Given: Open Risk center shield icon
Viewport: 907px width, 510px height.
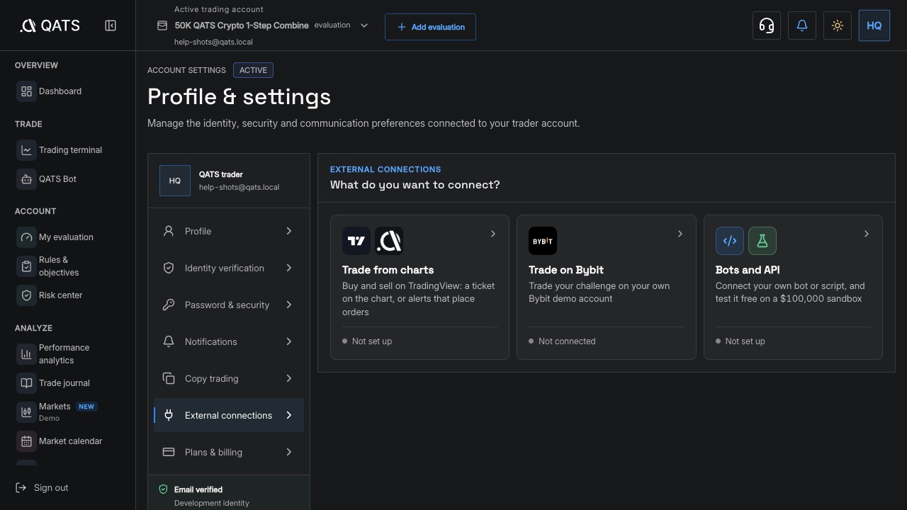Looking at the screenshot, I should coord(26,295).
